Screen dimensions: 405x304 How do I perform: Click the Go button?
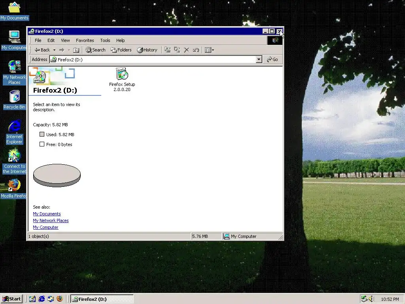(273, 59)
